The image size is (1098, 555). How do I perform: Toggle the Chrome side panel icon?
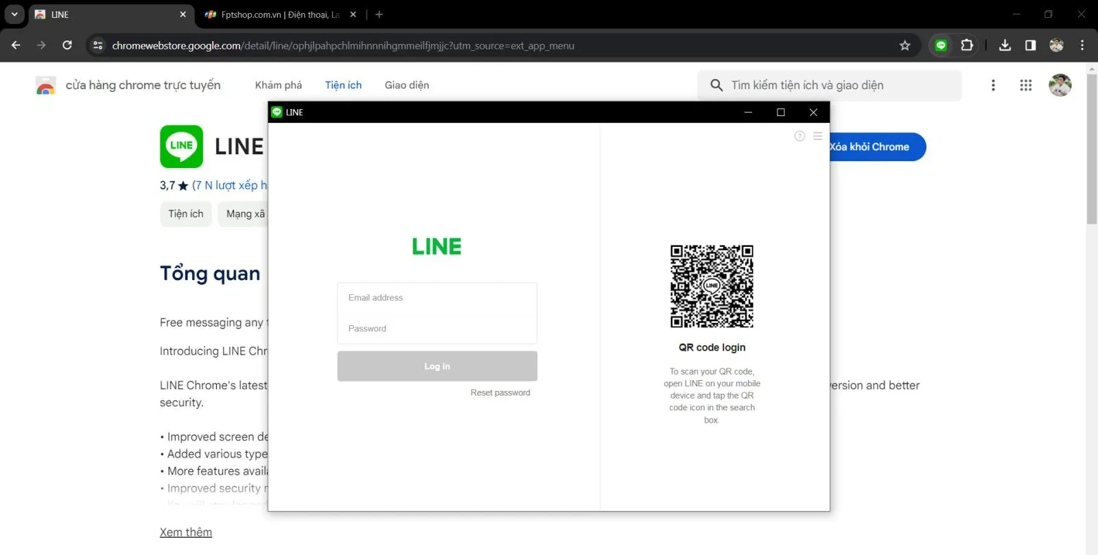(1030, 45)
